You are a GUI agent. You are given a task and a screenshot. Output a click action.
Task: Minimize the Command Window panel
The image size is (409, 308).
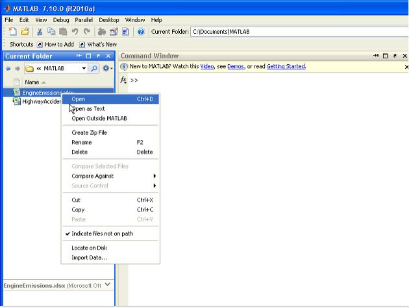pyautogui.click(x=376, y=56)
